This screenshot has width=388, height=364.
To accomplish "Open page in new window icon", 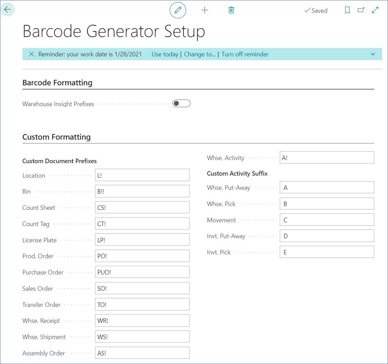I will click(x=361, y=10).
